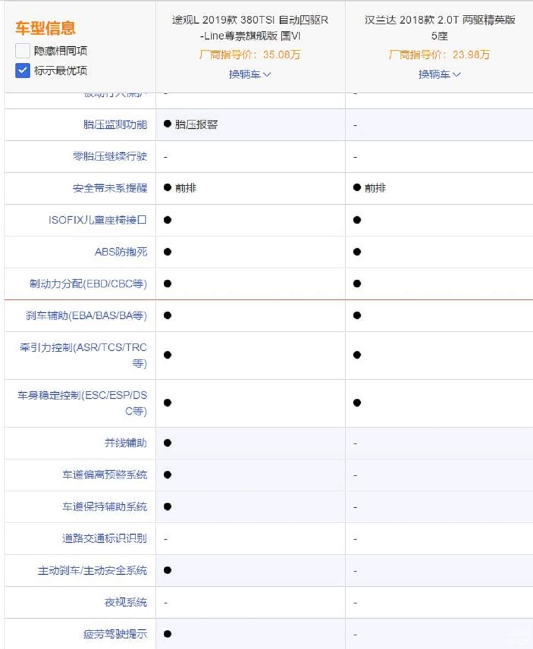The width and height of the screenshot is (533, 649).
Task: Open 途观L 2019款 380TSI model title link
Action: (250, 27)
